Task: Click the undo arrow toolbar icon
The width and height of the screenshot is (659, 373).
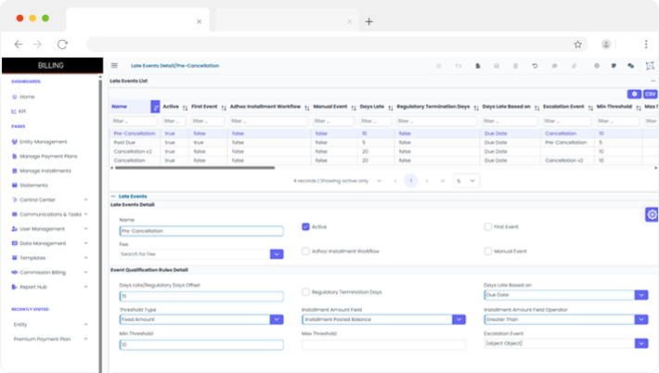Action: click(x=535, y=66)
